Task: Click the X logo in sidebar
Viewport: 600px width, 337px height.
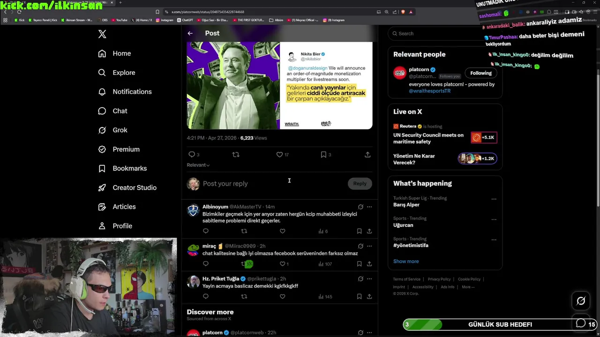Action: point(102,34)
